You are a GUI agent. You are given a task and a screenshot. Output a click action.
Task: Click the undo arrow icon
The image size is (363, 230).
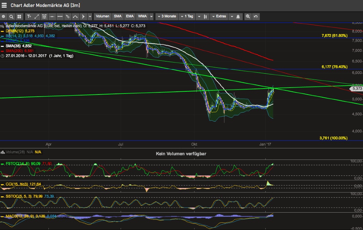click(x=256, y=16)
